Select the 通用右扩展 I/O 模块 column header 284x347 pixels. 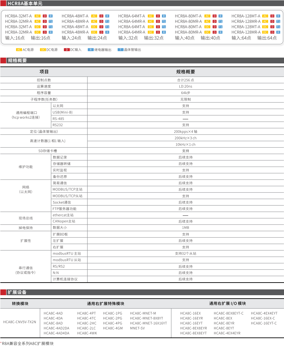click(x=227, y=303)
